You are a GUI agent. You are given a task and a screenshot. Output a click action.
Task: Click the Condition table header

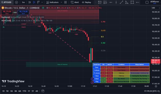[121, 64]
